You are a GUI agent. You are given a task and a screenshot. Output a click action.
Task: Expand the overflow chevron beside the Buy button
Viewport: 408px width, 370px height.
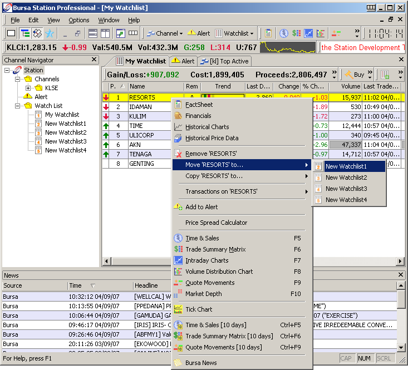coord(370,75)
